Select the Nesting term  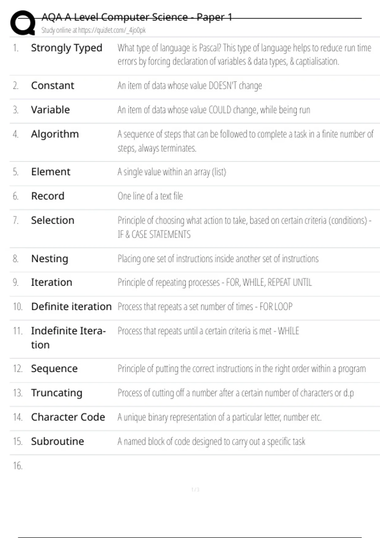click(50, 259)
